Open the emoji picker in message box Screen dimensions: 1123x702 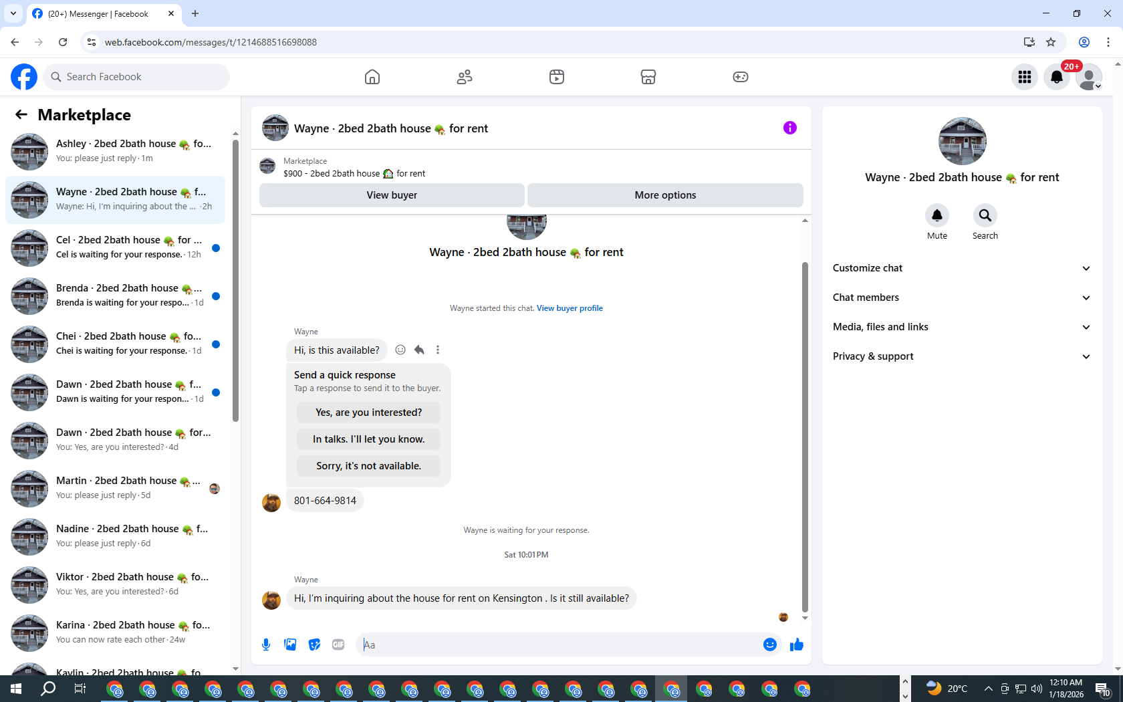(770, 645)
